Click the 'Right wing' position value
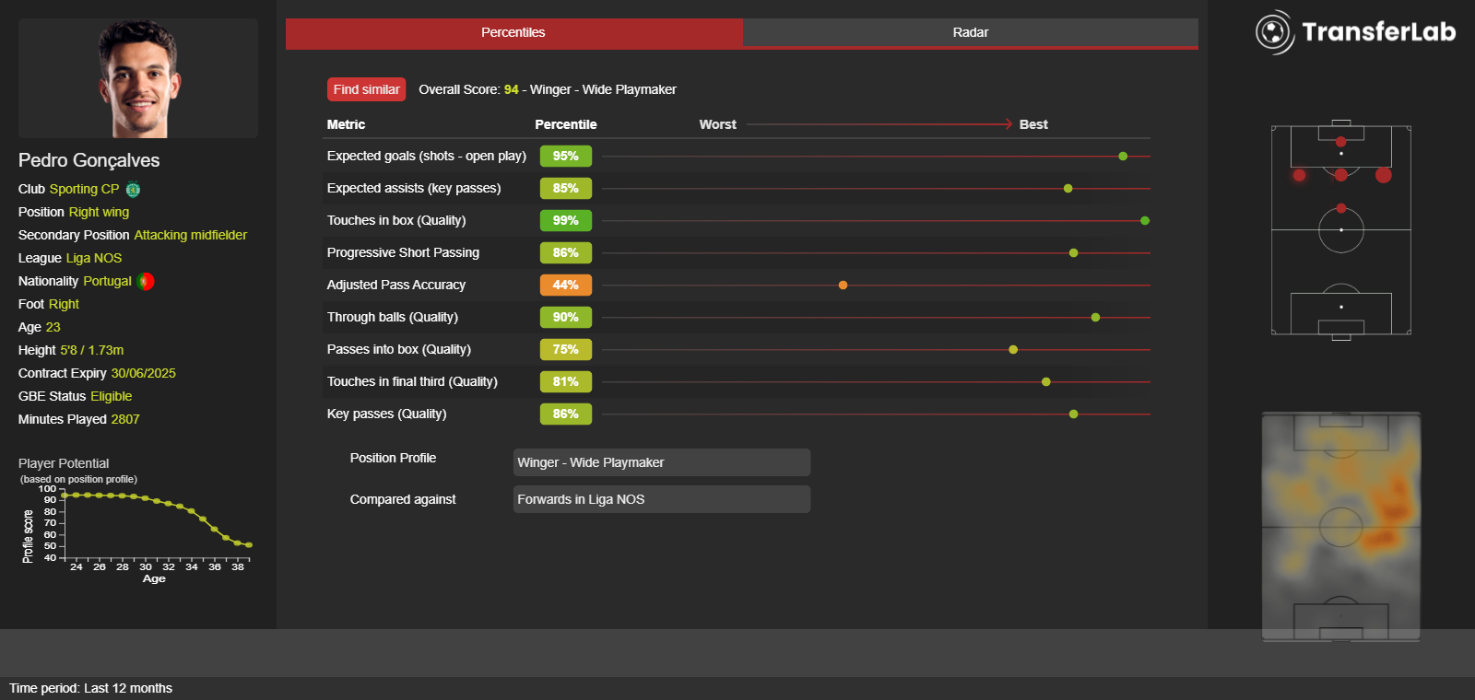 pyautogui.click(x=99, y=212)
